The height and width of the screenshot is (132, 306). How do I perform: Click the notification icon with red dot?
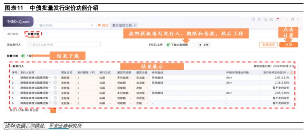coord(277,19)
